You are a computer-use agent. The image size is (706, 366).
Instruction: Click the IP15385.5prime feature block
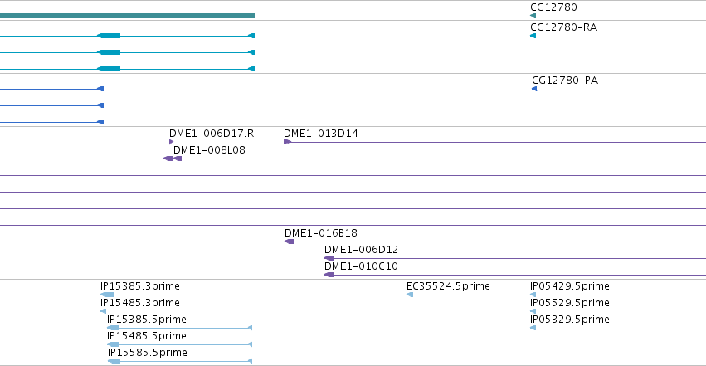tap(114, 328)
